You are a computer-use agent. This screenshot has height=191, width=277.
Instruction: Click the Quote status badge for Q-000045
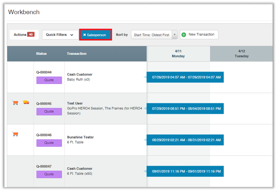(49, 112)
